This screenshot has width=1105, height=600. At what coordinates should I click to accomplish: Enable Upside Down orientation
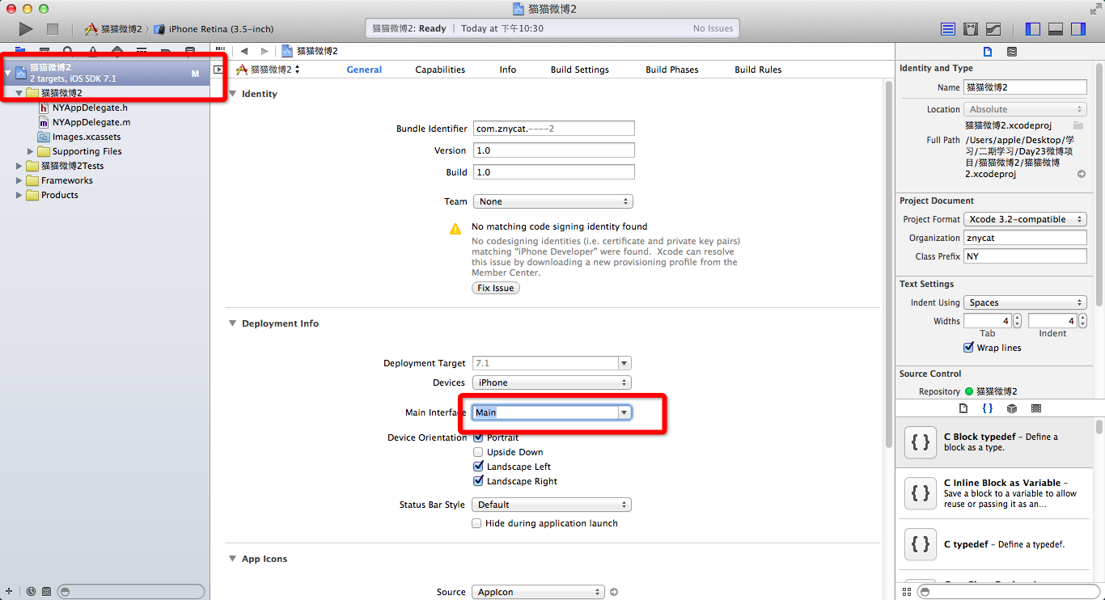478,452
